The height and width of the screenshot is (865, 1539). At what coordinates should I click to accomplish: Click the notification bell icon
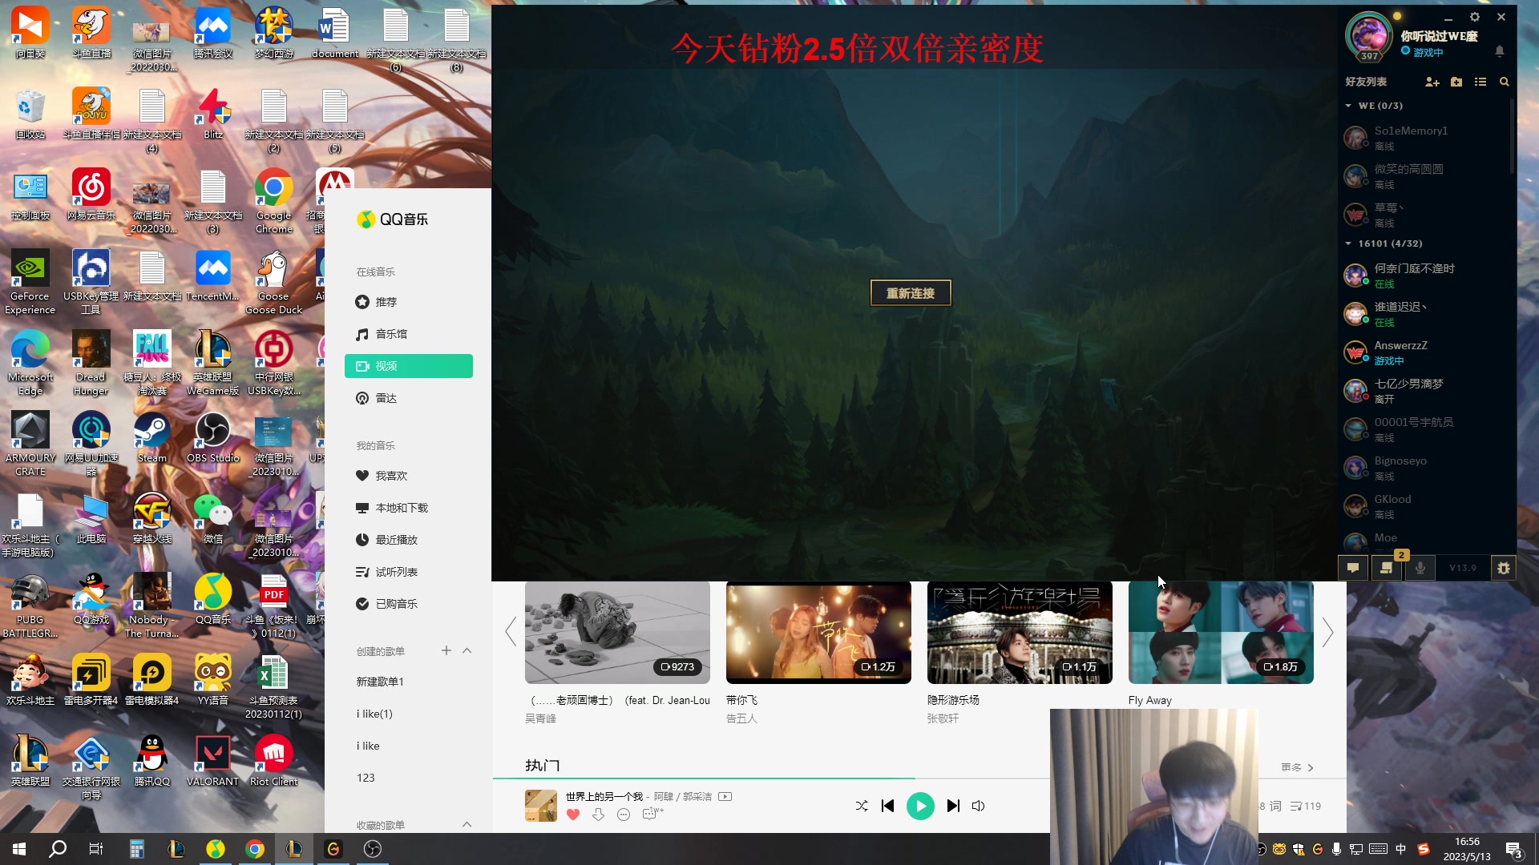(x=1500, y=51)
